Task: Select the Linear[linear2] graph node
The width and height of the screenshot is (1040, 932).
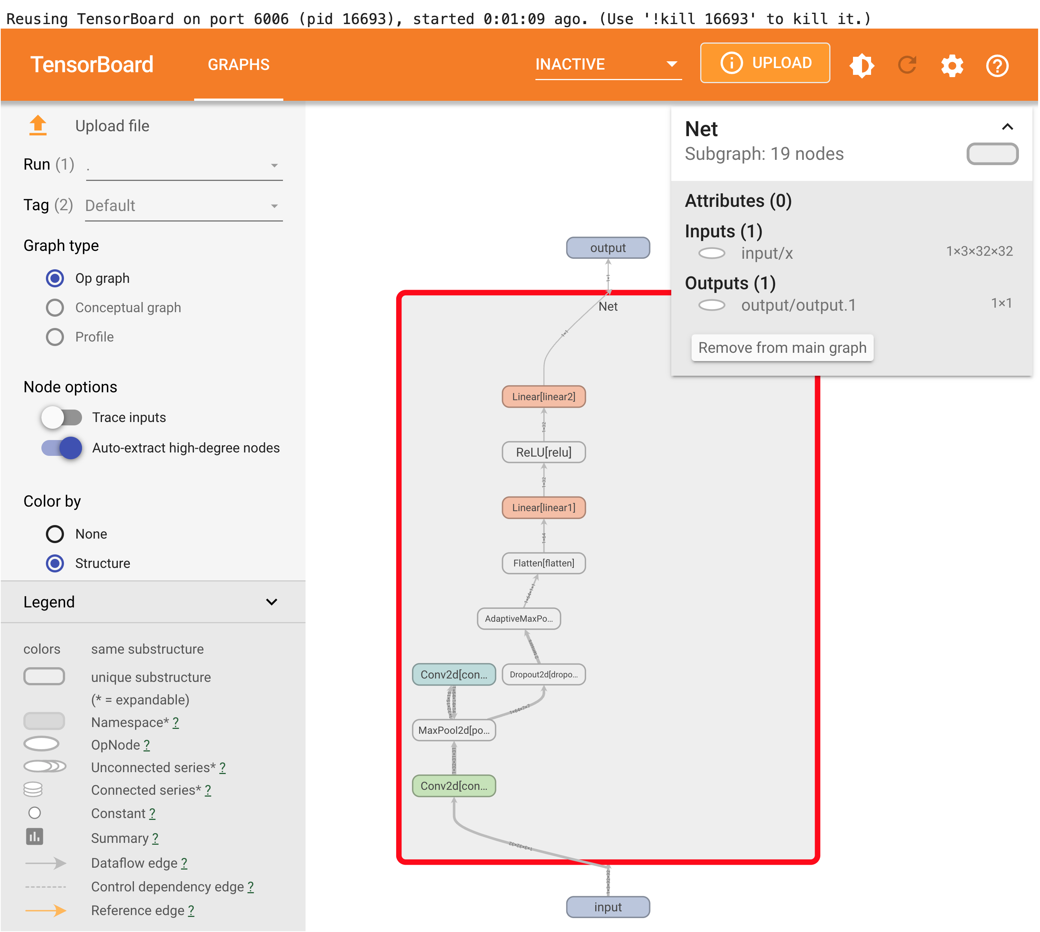Action: click(544, 397)
